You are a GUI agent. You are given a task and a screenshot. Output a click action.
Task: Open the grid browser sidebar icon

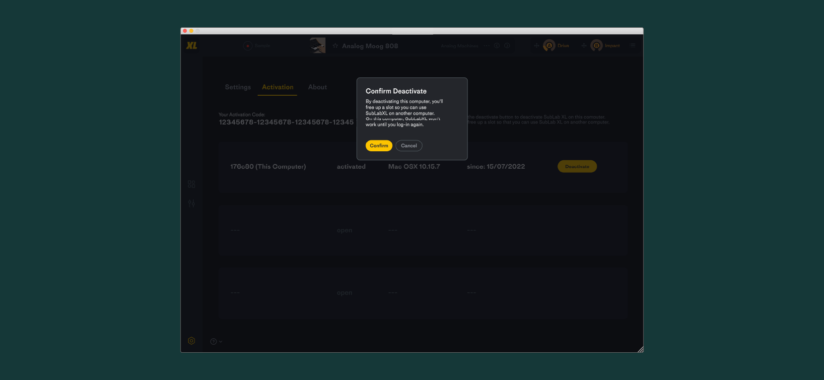(x=192, y=184)
